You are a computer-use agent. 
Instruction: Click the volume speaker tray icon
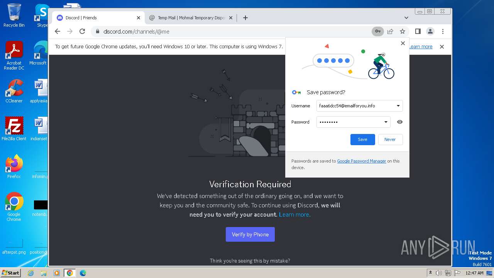pyautogui.click(x=439, y=273)
